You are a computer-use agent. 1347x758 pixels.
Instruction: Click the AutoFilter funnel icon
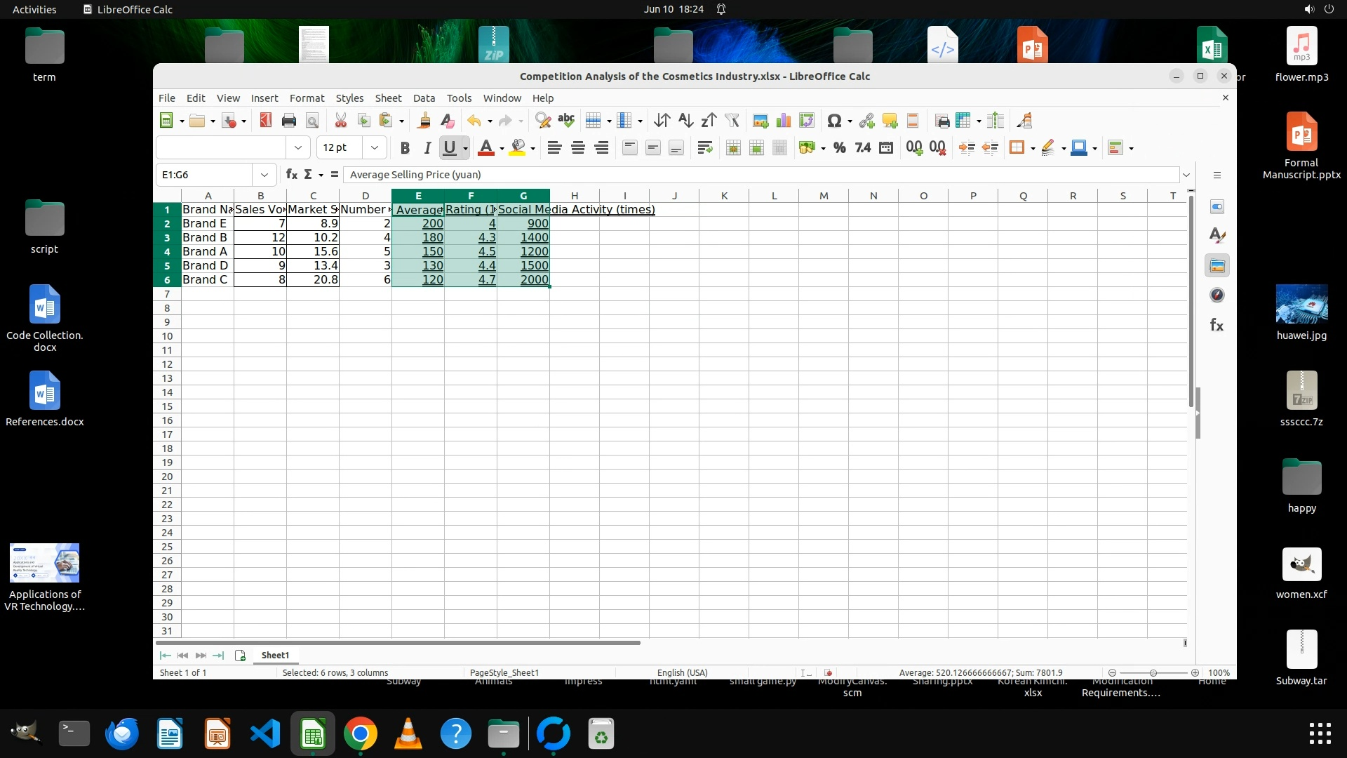point(732,121)
